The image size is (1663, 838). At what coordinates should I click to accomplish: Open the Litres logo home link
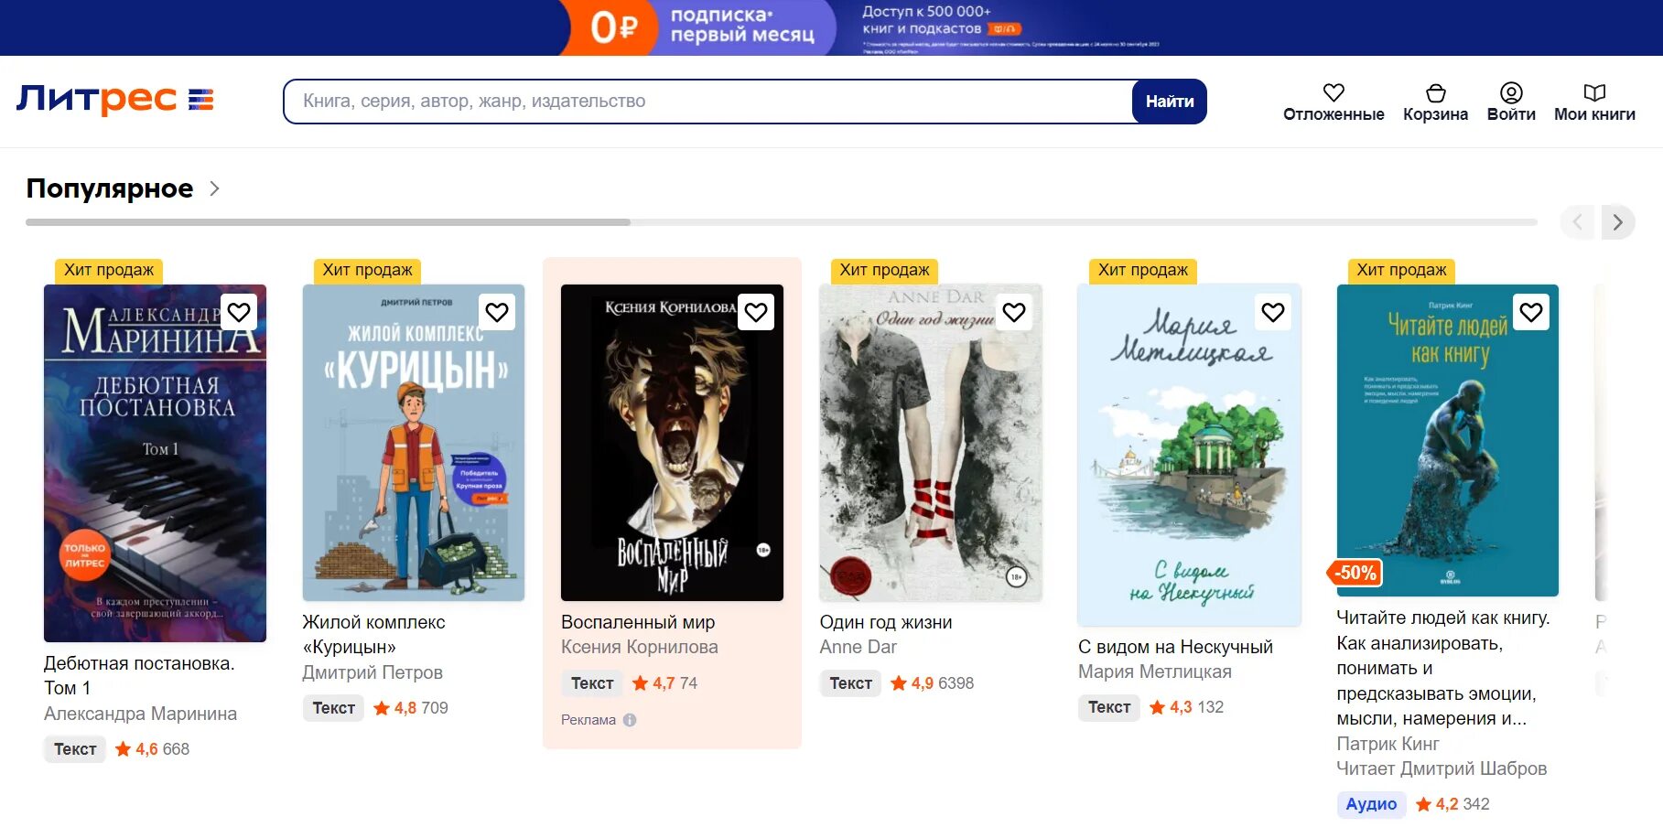(96, 100)
